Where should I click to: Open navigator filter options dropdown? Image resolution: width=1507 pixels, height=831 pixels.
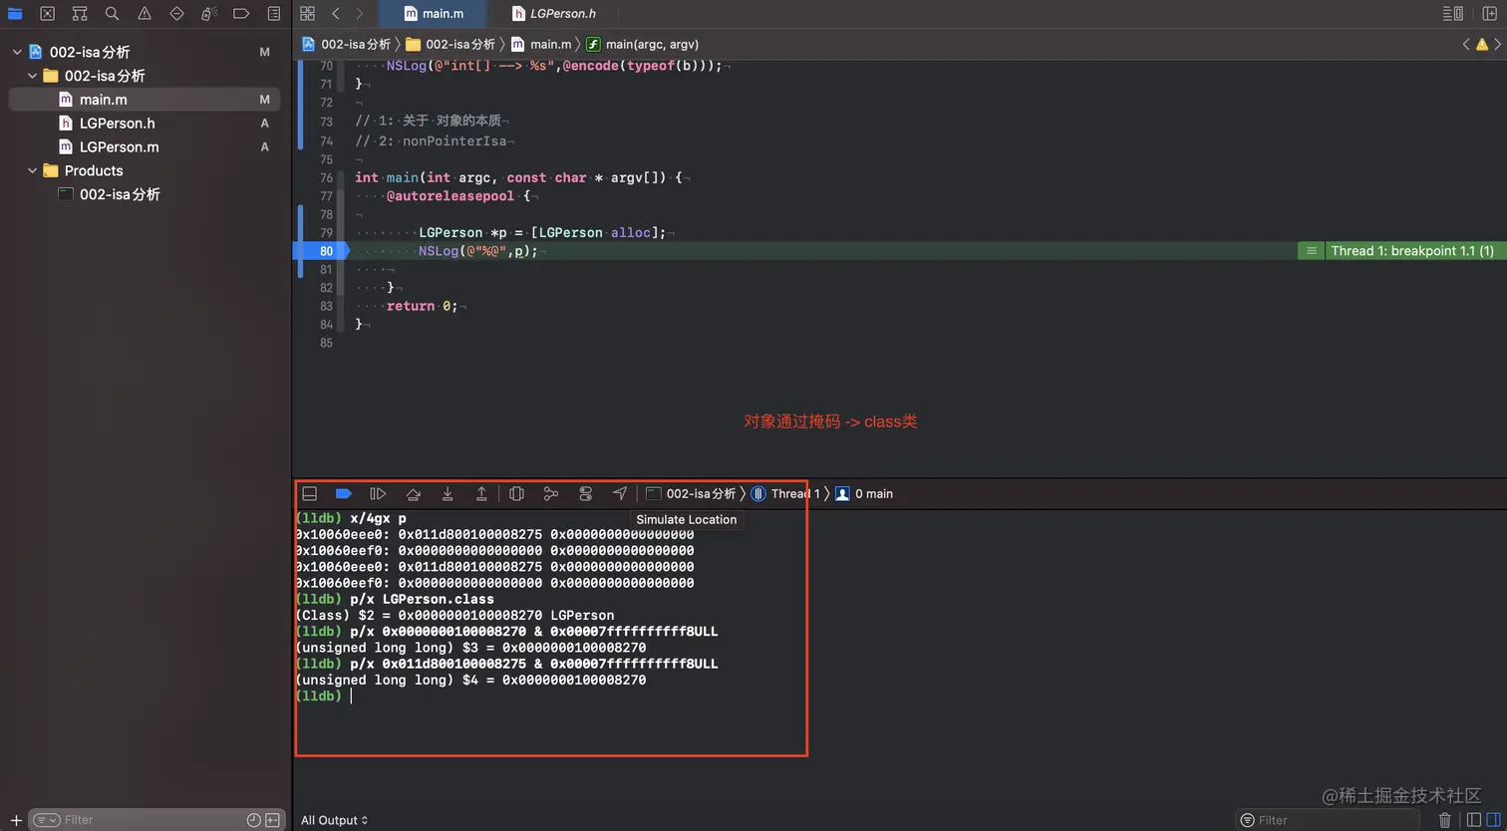coord(46,820)
